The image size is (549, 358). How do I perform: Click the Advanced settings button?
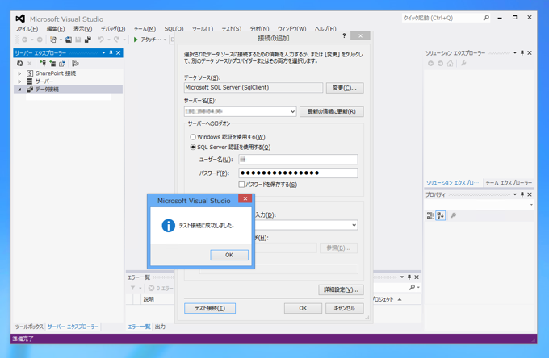point(341,289)
